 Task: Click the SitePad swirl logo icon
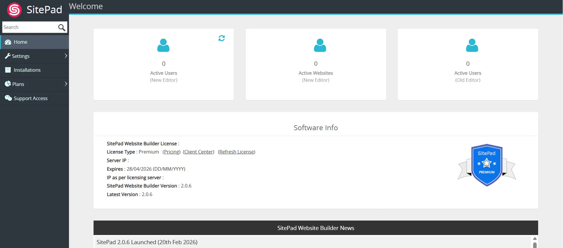pos(14,10)
